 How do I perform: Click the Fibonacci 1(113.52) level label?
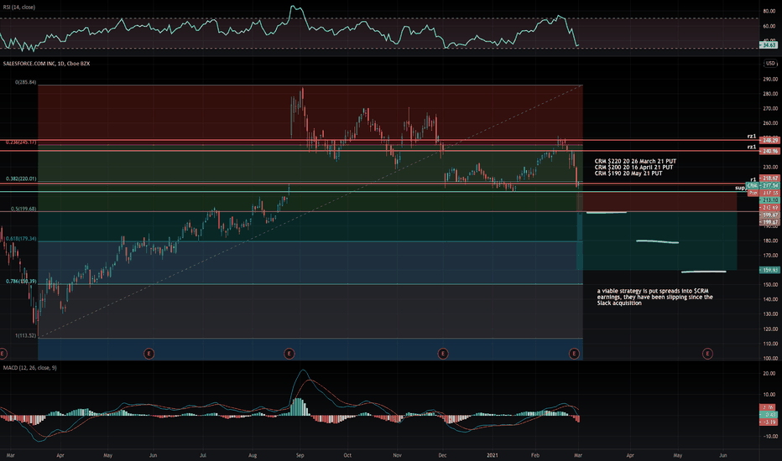pyautogui.click(x=25, y=336)
